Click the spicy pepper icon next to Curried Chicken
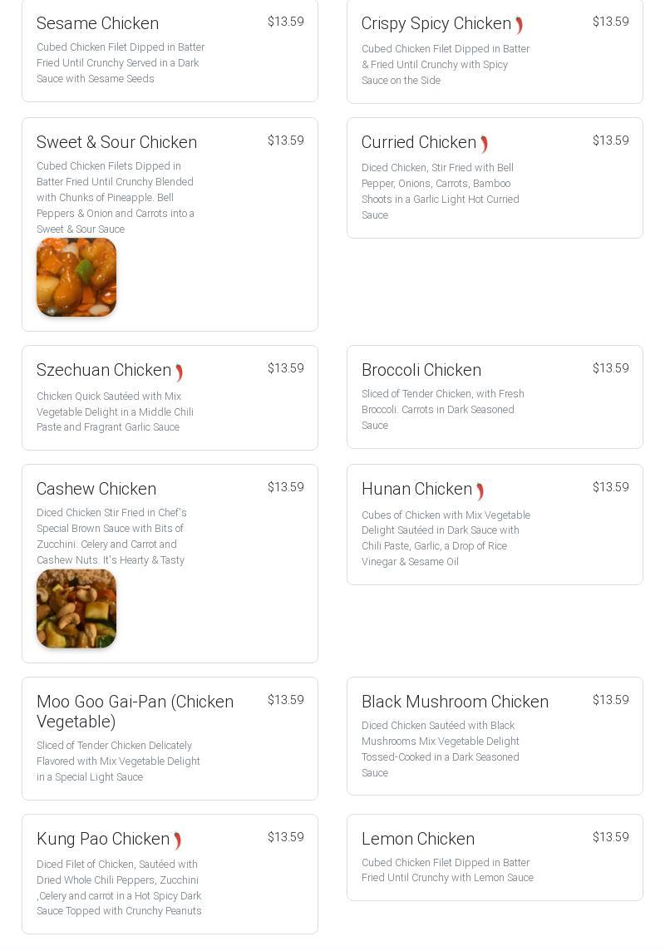 (x=484, y=144)
